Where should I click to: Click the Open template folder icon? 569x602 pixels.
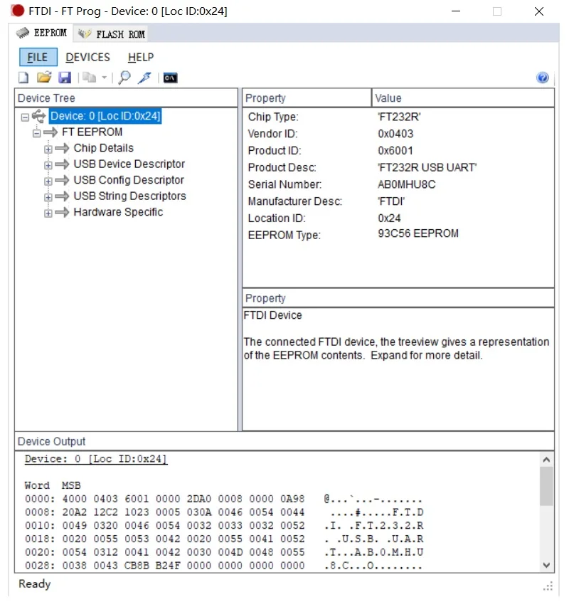point(44,78)
